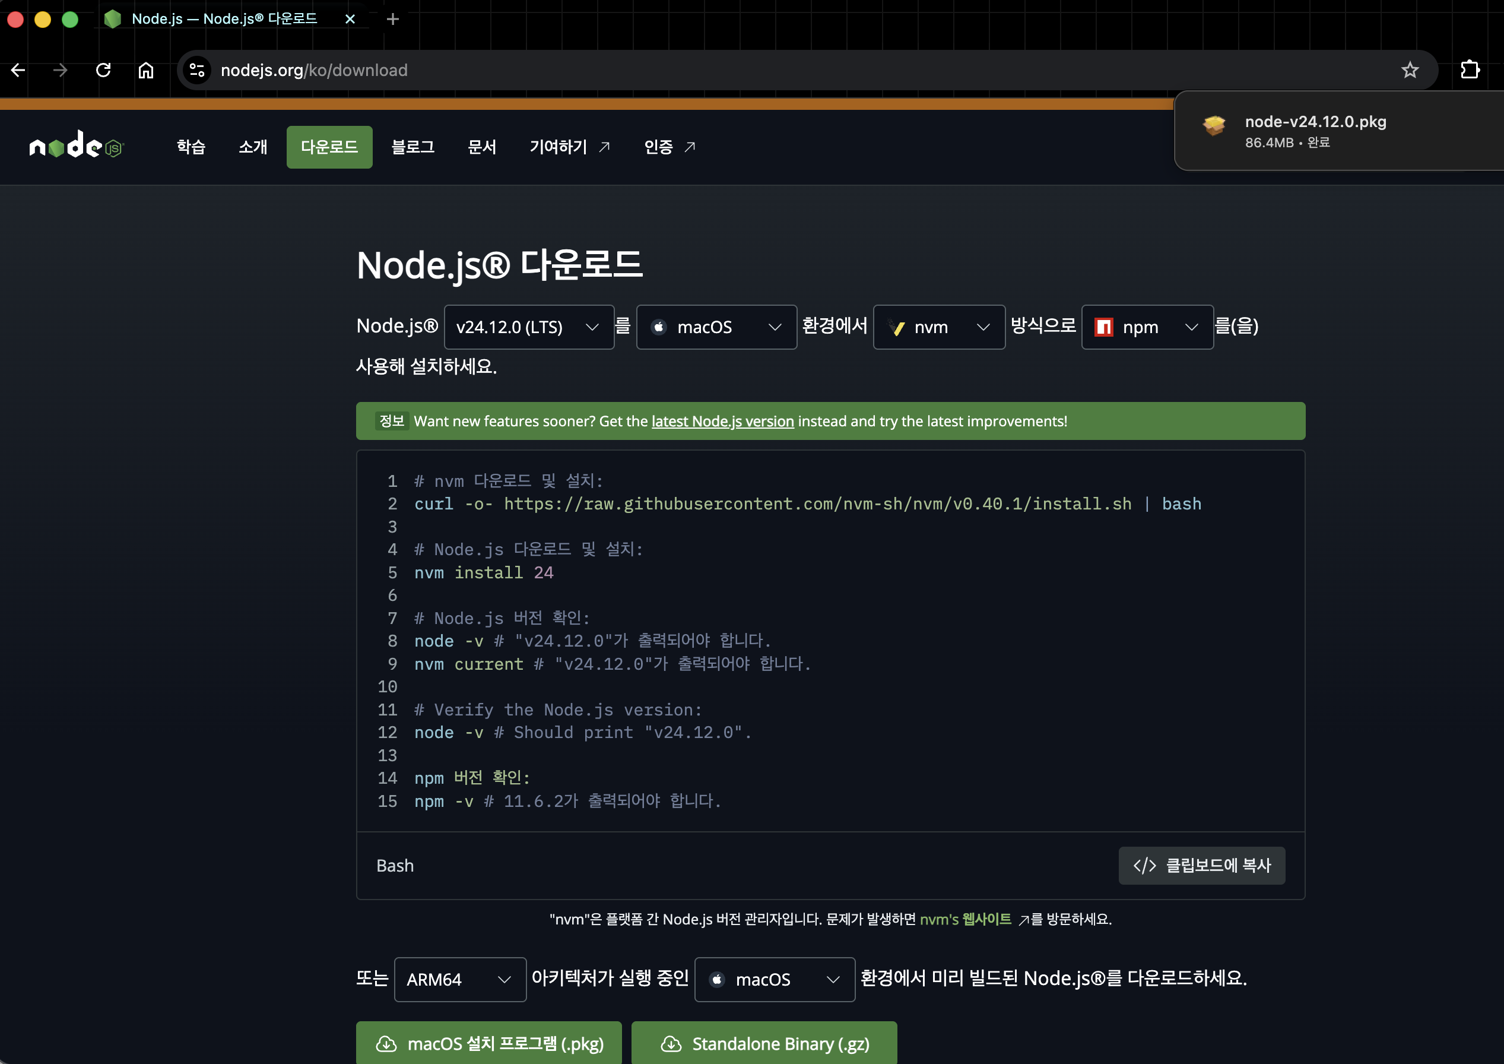Open the ARM64 architecture dropdown
This screenshot has height=1064, width=1504.
click(x=459, y=979)
